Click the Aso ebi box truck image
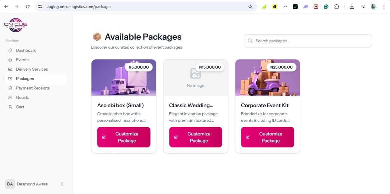 [124, 80]
